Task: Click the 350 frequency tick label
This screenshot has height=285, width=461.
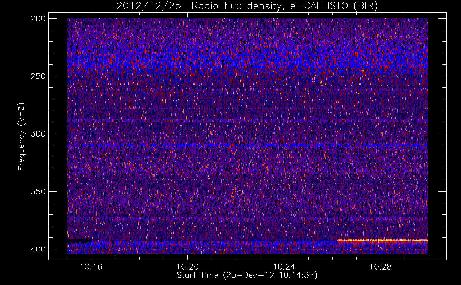Action: (x=38, y=192)
